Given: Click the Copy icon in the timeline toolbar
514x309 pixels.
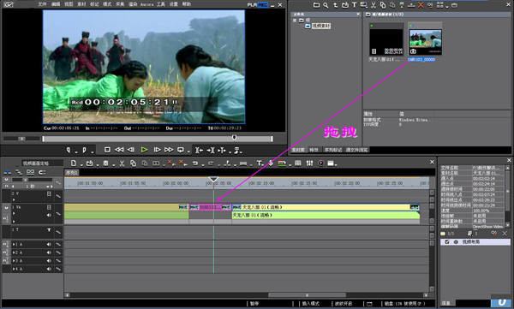Looking at the screenshot, I should click(133, 163).
